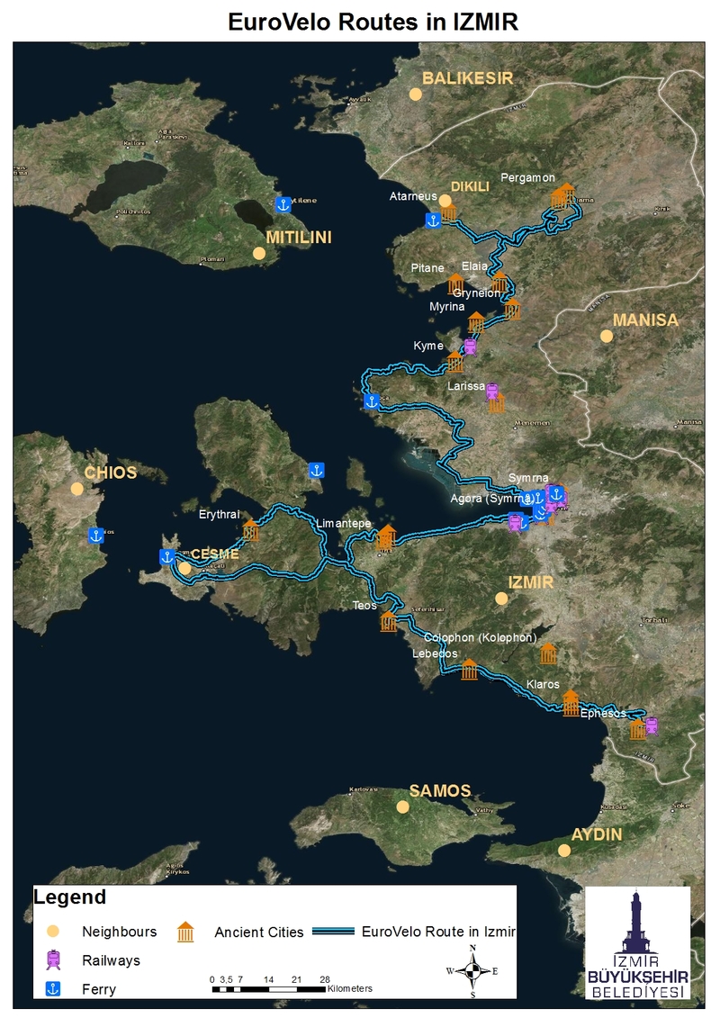Click the railway icon near Ephesos
This screenshot has width=720, height=1018.
coord(652,725)
